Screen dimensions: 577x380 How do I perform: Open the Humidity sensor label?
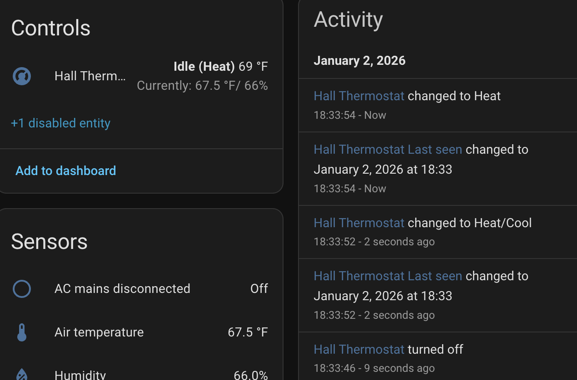(80, 375)
